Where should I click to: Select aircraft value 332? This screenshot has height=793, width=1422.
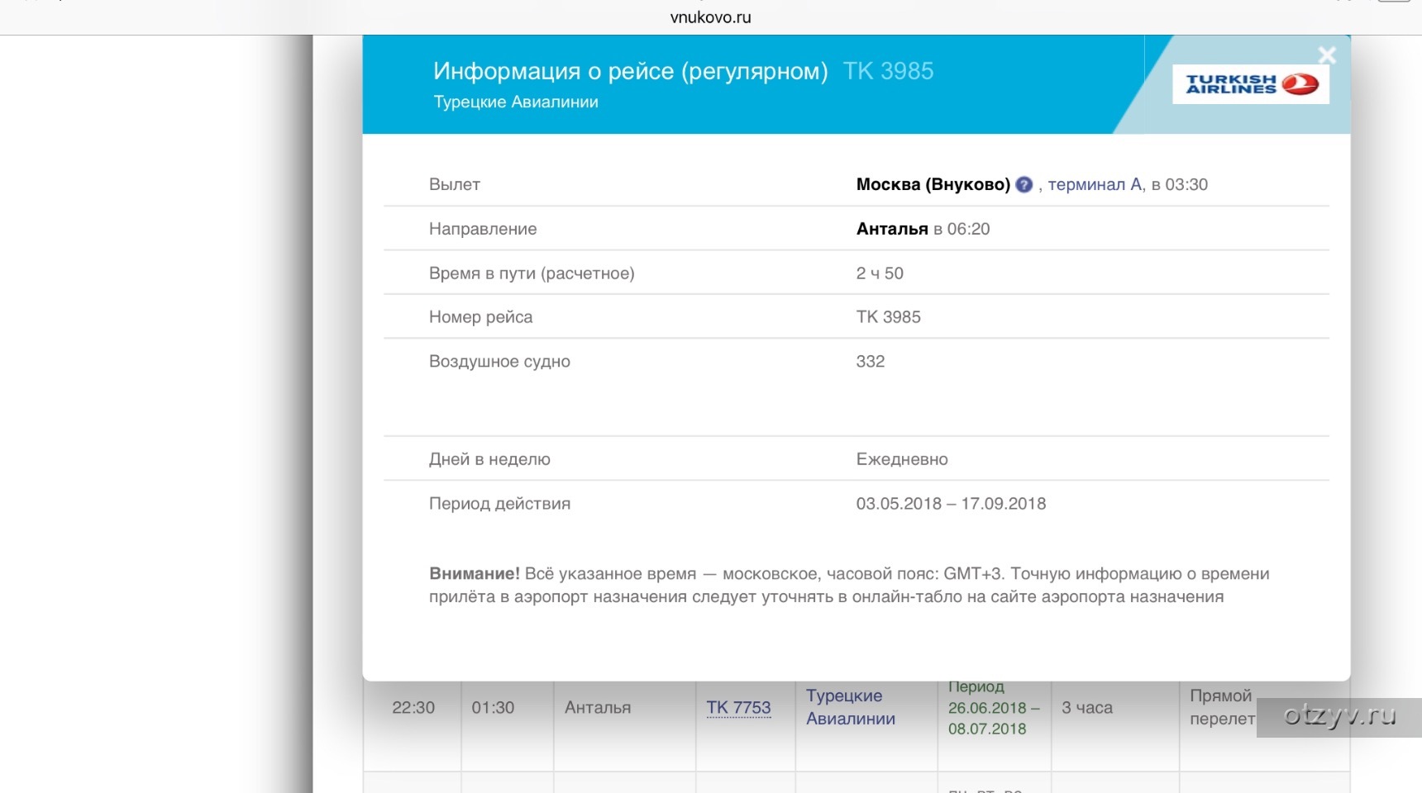tap(871, 362)
